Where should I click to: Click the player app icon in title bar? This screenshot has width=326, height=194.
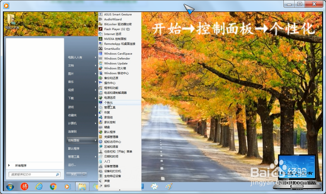6,6
